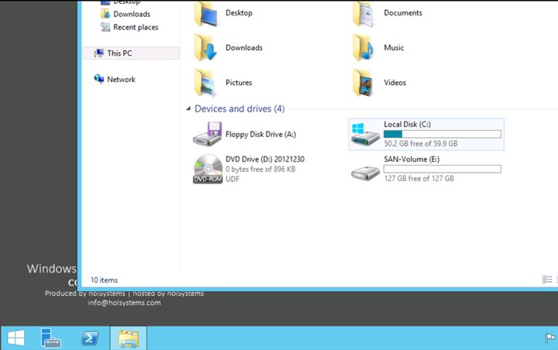Open Action Center flag in system tray

(x=549, y=338)
